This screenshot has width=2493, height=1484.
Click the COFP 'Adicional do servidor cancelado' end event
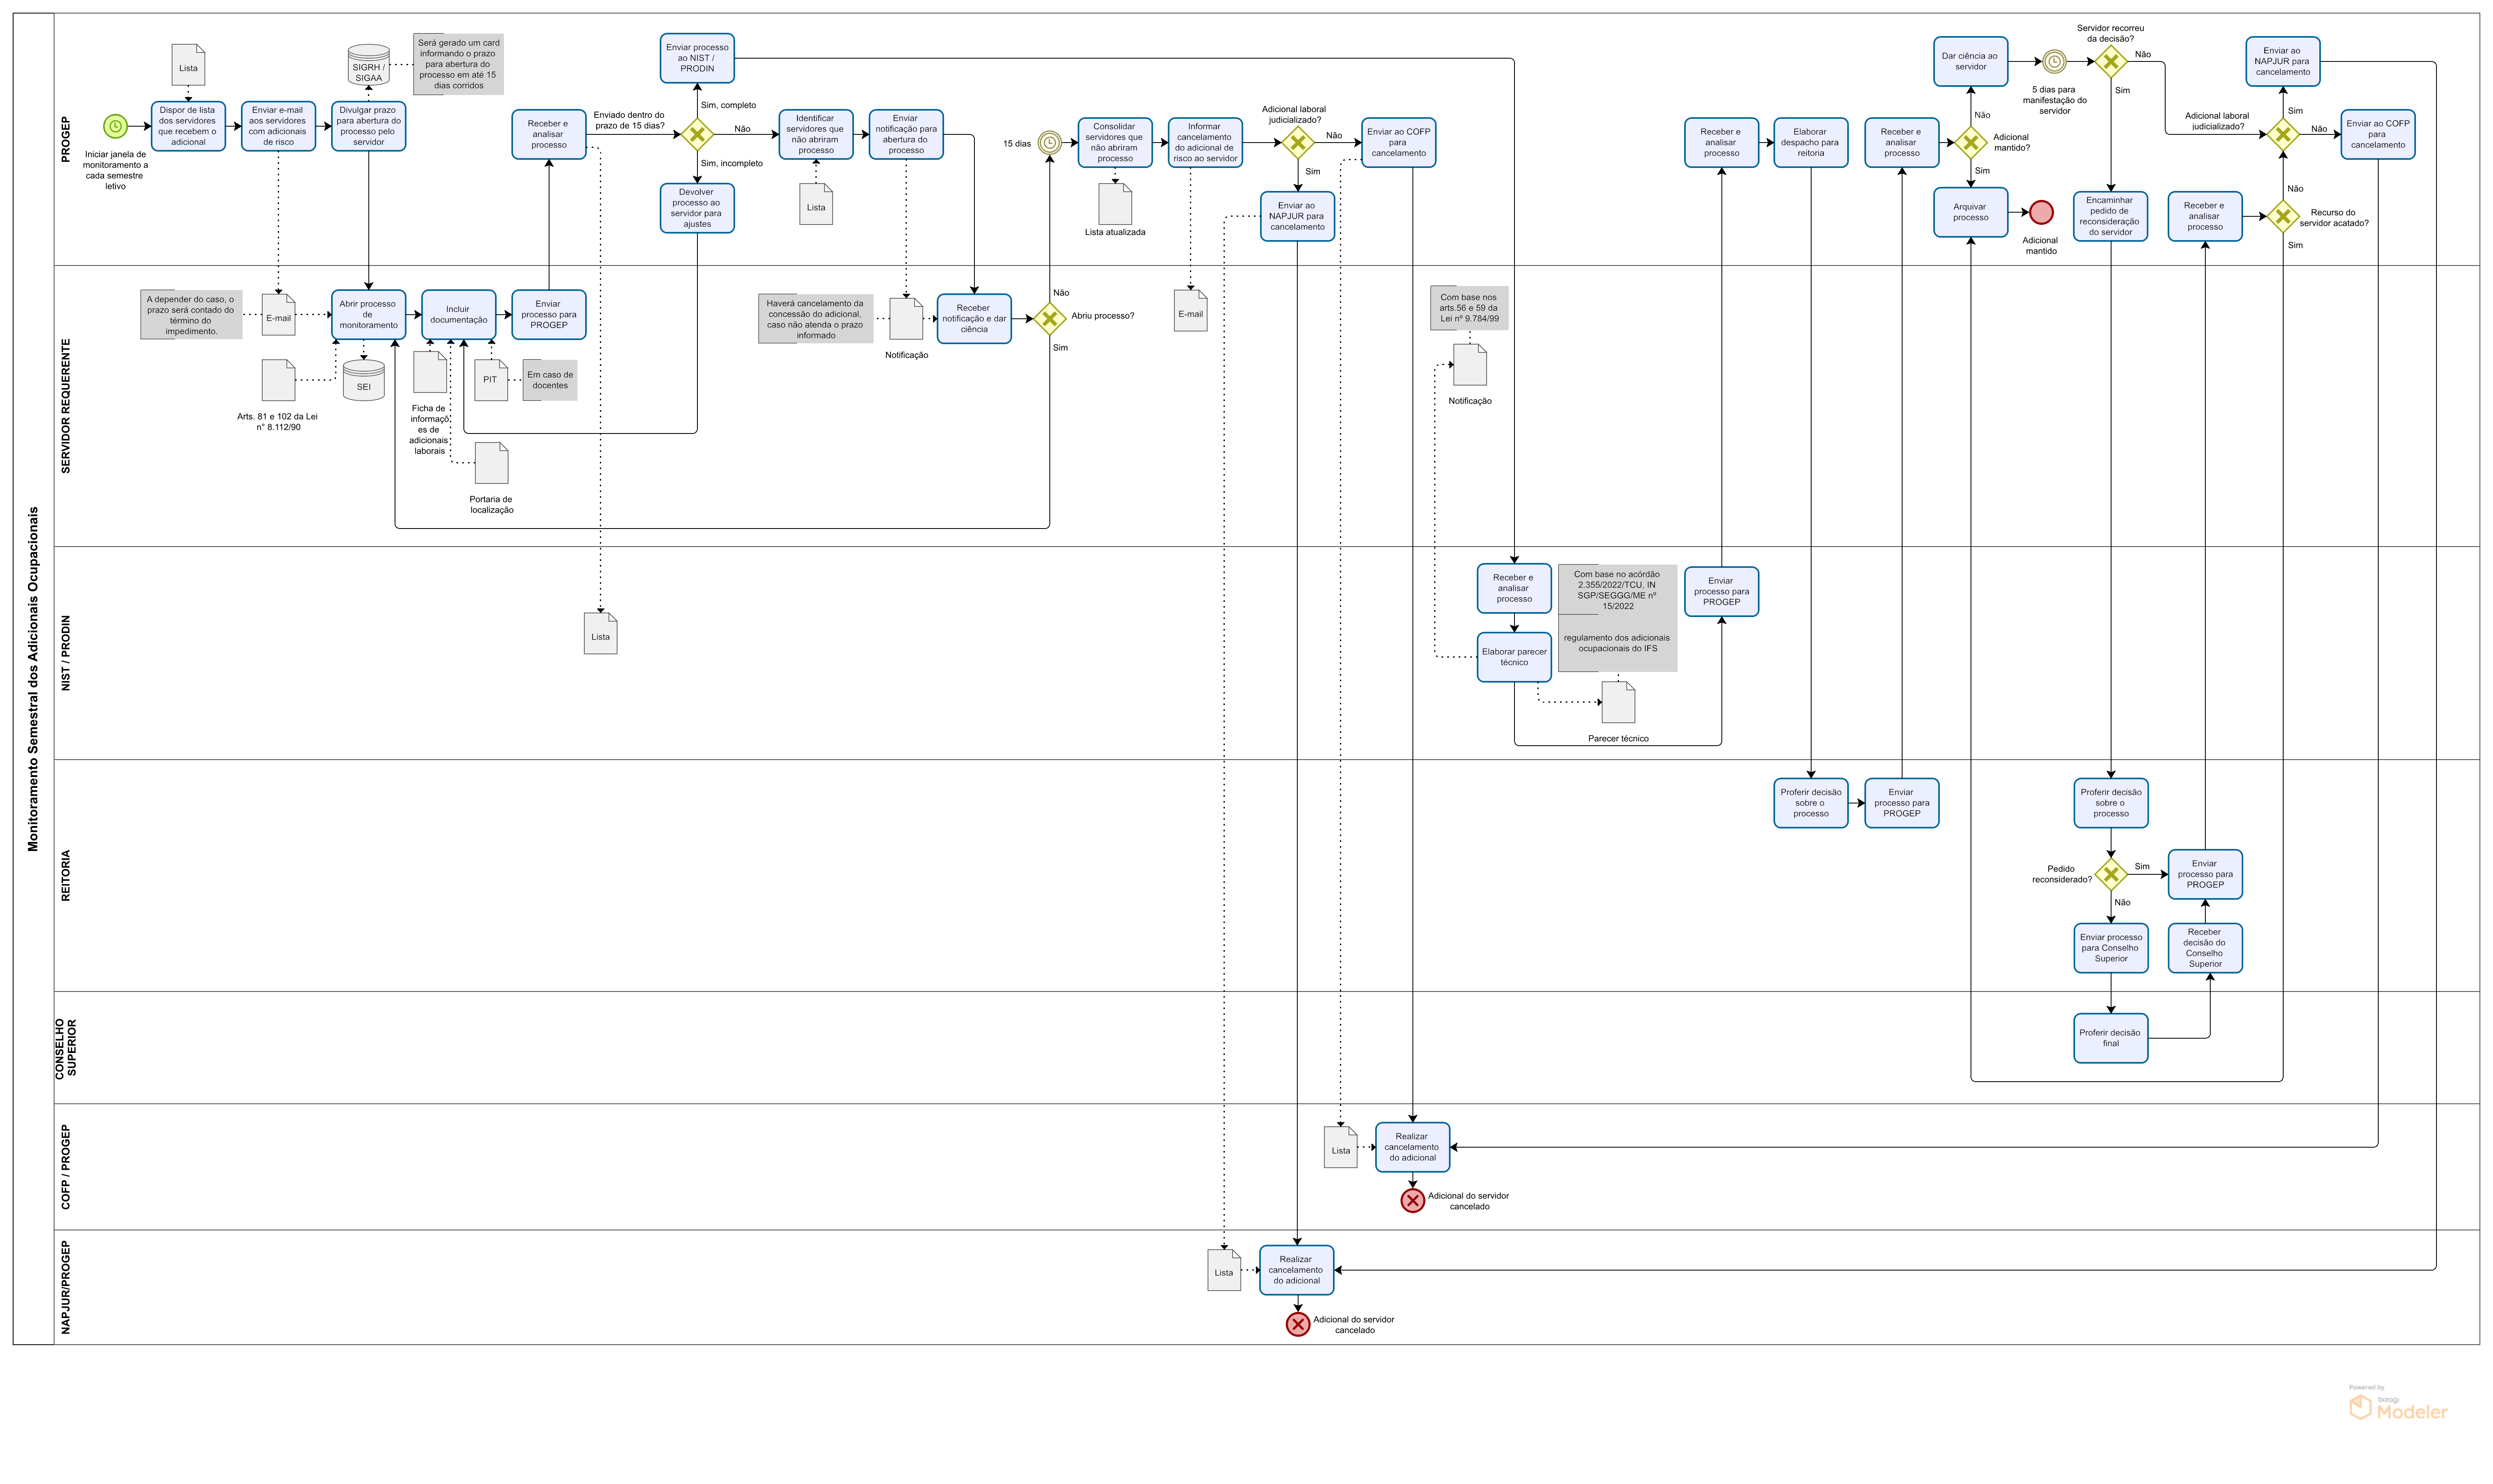coord(1412,1200)
